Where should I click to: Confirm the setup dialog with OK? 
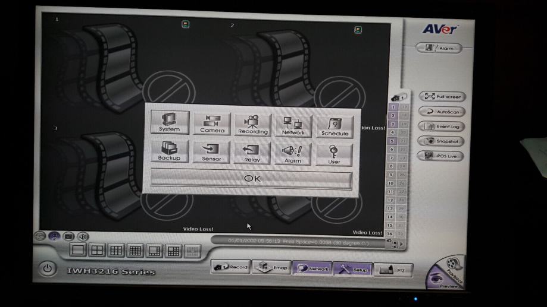[251, 179]
